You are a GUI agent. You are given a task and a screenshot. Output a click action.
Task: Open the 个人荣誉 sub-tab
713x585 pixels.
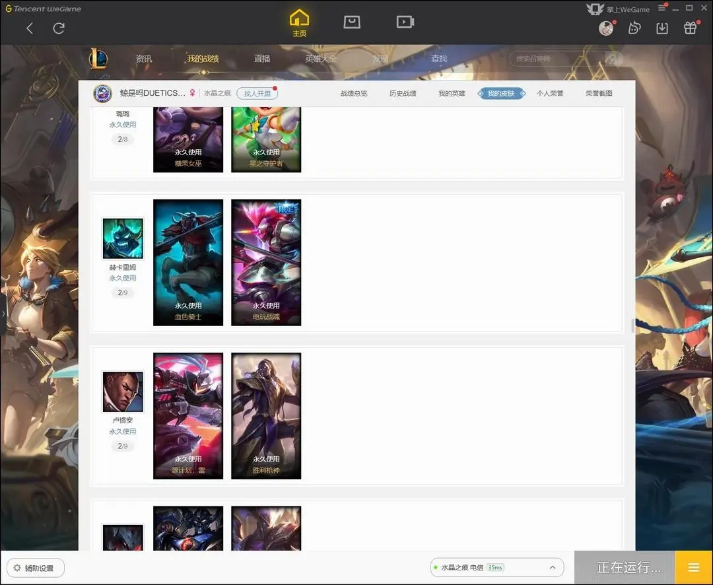[x=550, y=93]
